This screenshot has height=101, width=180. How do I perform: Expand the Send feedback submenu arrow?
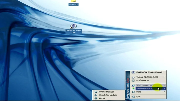click(x=164, y=88)
